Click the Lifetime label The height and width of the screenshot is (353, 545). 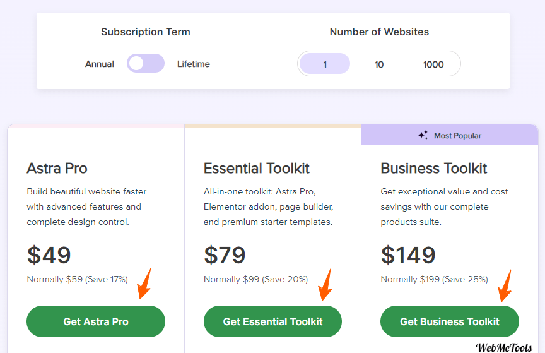[x=194, y=64]
